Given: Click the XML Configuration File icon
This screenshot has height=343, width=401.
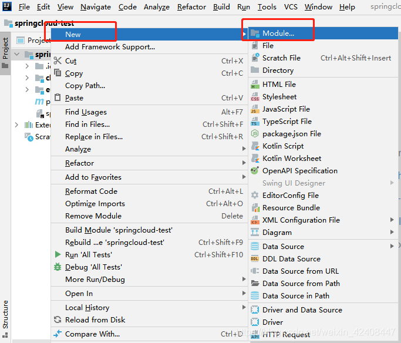Looking at the screenshot, I should click(x=255, y=220).
